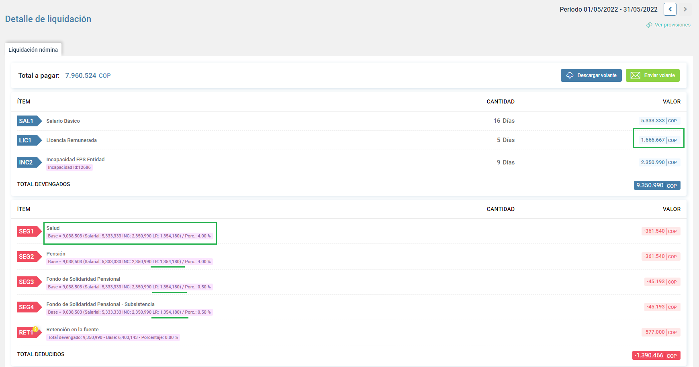
Task: Click the -361.540 COP Pensión value
Action: point(660,256)
